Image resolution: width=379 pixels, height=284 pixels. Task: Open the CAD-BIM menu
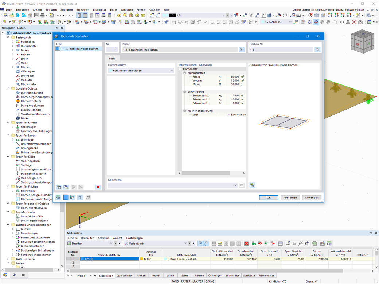(x=155, y=10)
